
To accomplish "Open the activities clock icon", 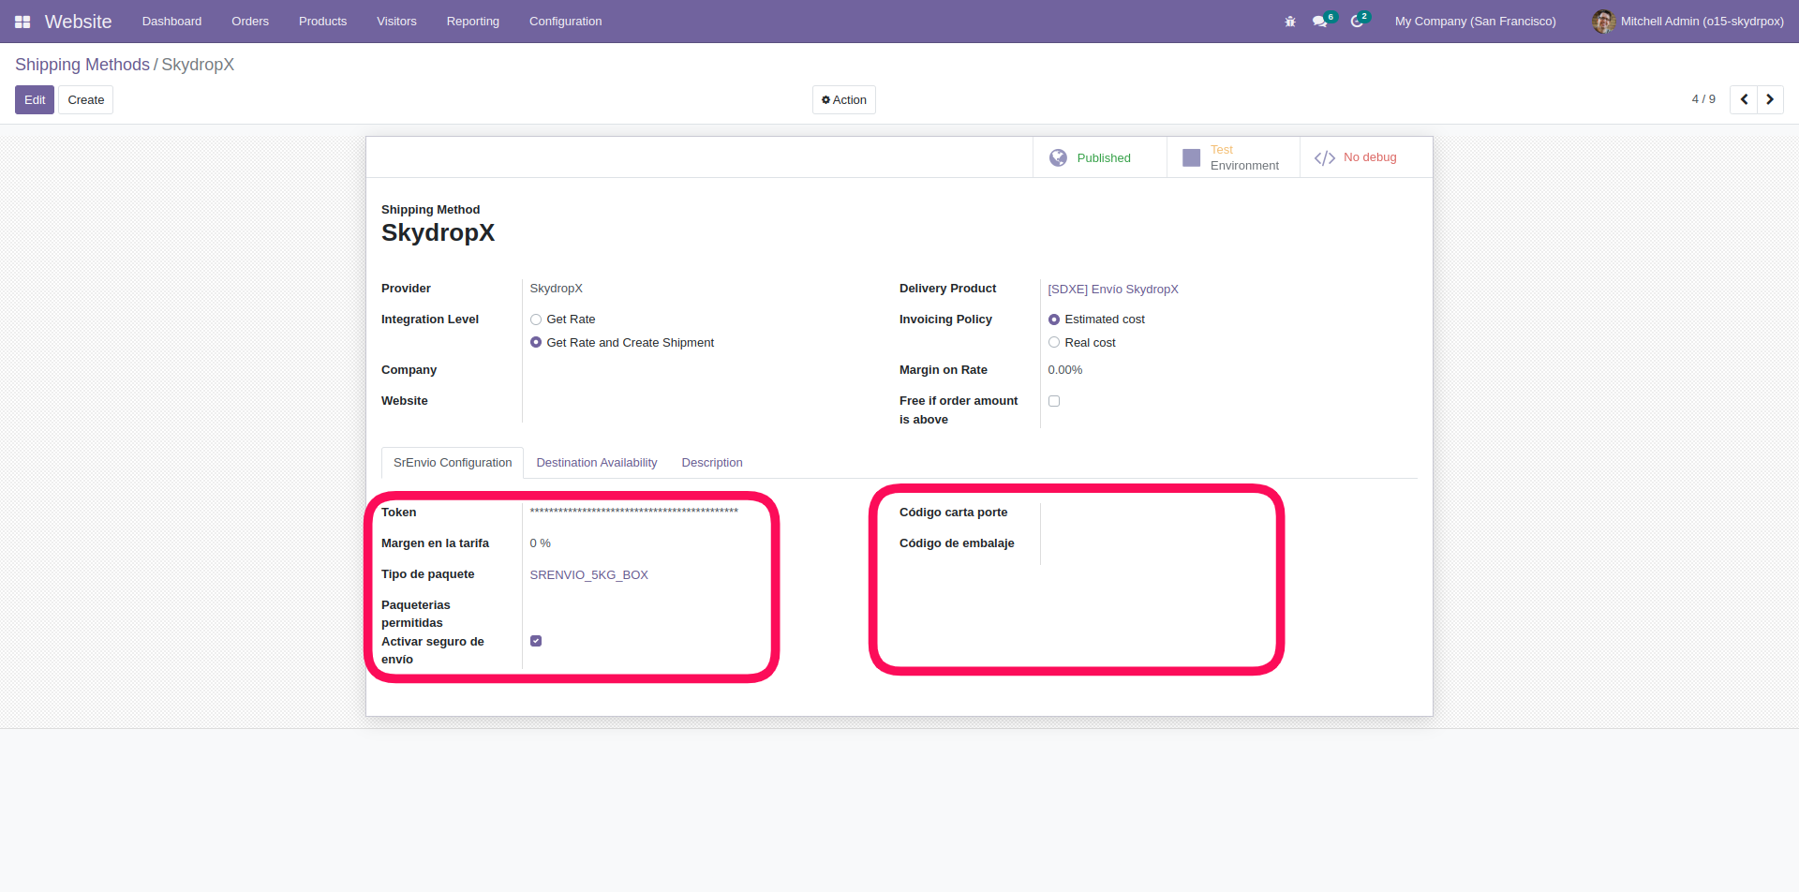I will point(1357,22).
